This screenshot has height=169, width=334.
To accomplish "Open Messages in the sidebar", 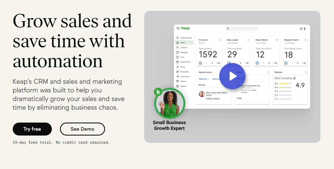I will pos(184,52).
